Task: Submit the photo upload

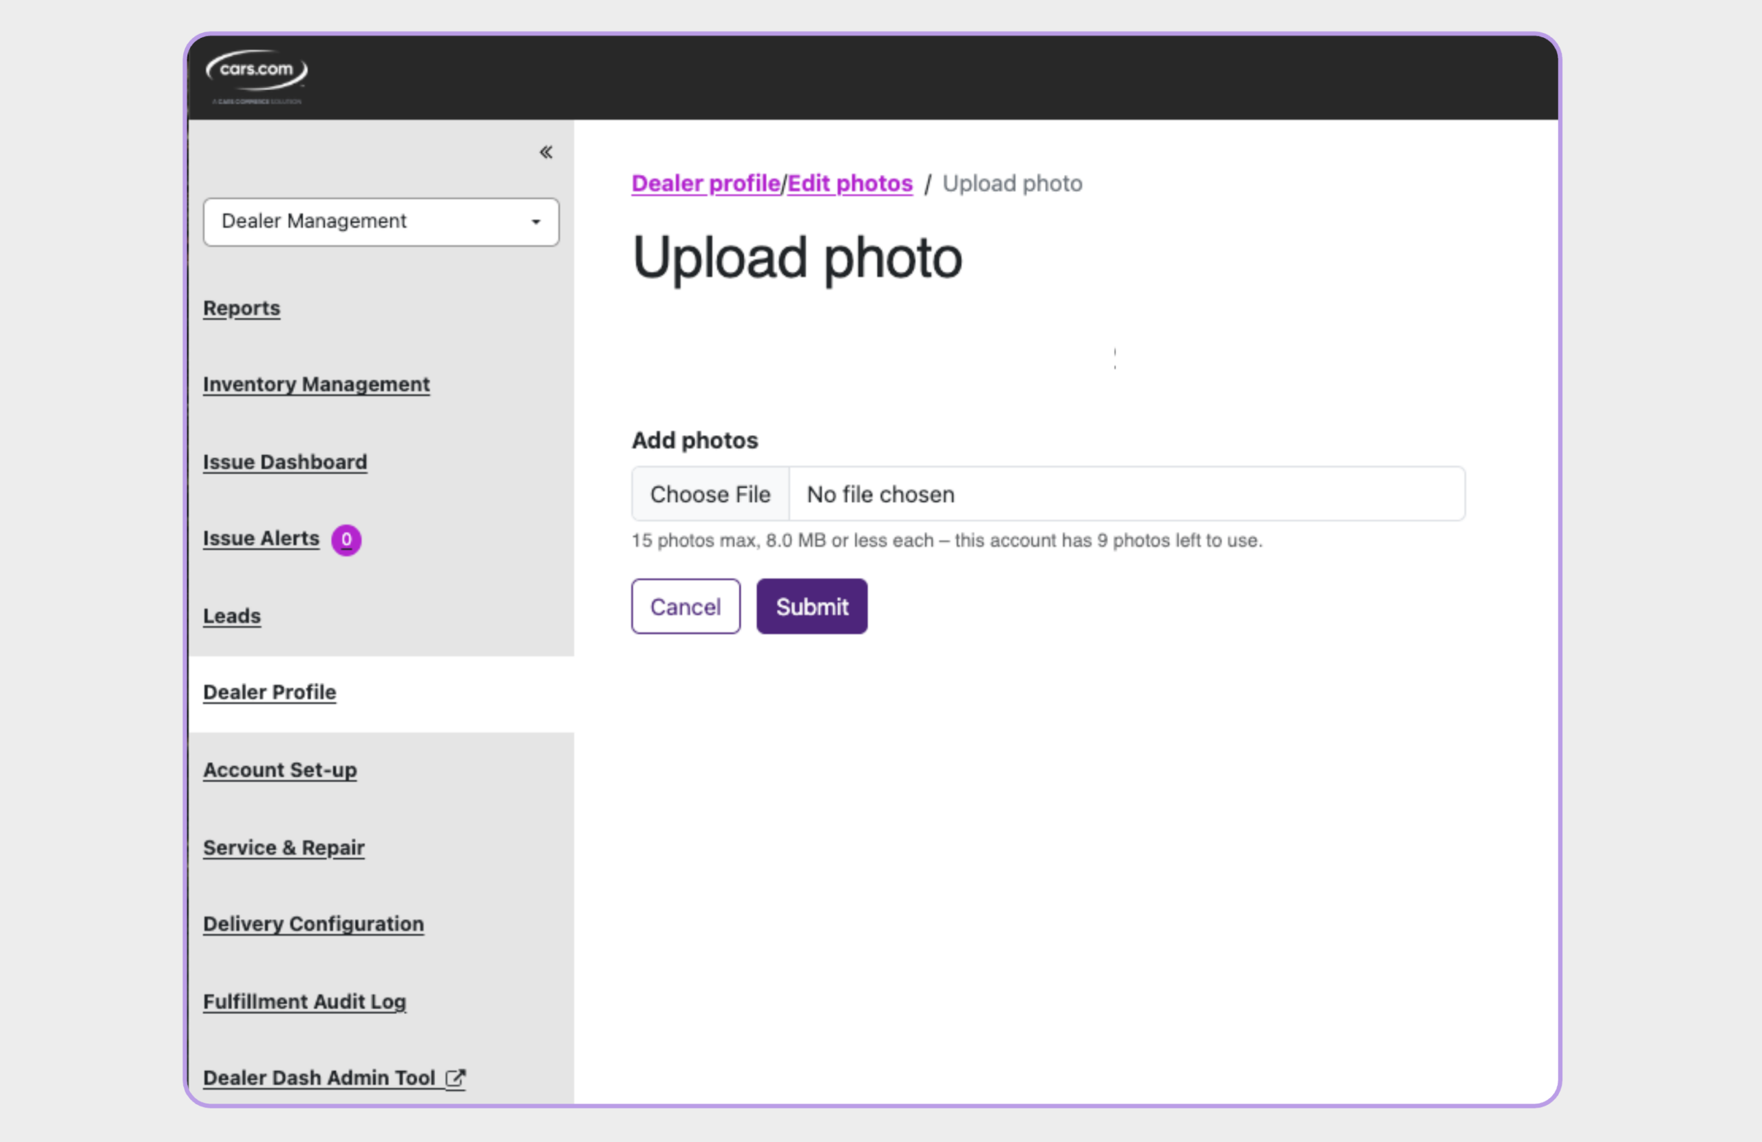Action: (811, 606)
